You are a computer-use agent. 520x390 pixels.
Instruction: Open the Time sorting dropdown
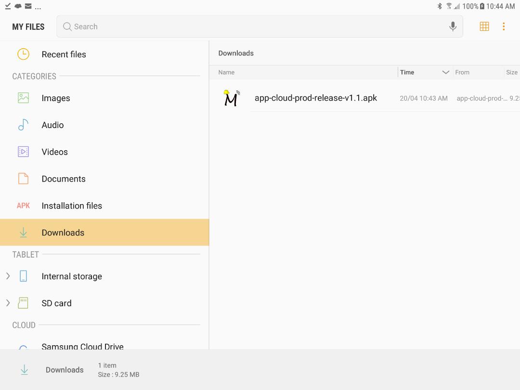pos(445,72)
